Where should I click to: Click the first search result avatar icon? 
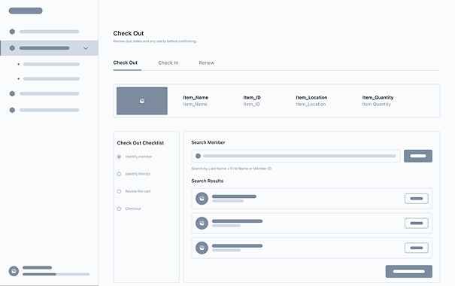pyautogui.click(x=202, y=199)
